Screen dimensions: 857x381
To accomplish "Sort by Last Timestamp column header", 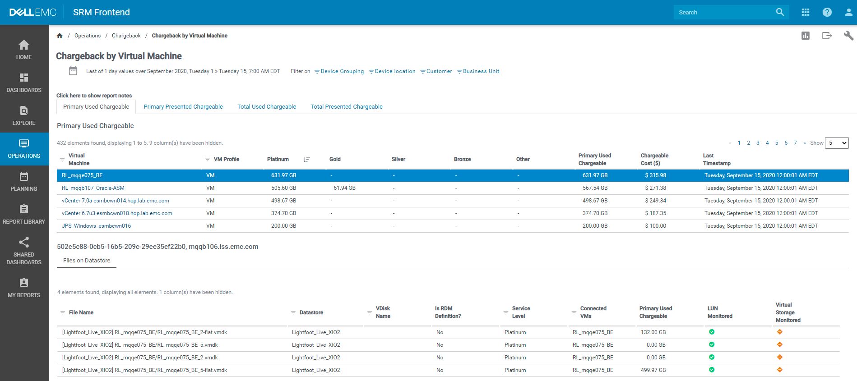I will pos(717,159).
